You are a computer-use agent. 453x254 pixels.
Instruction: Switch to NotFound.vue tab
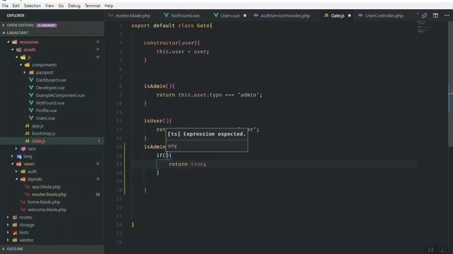point(185,16)
